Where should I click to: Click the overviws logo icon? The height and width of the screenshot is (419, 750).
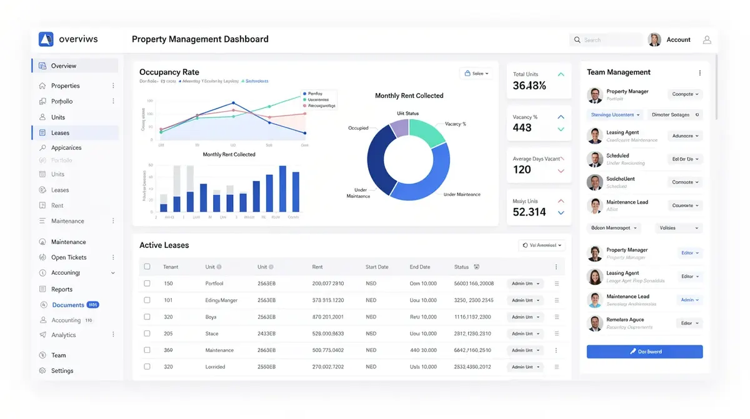pos(46,39)
